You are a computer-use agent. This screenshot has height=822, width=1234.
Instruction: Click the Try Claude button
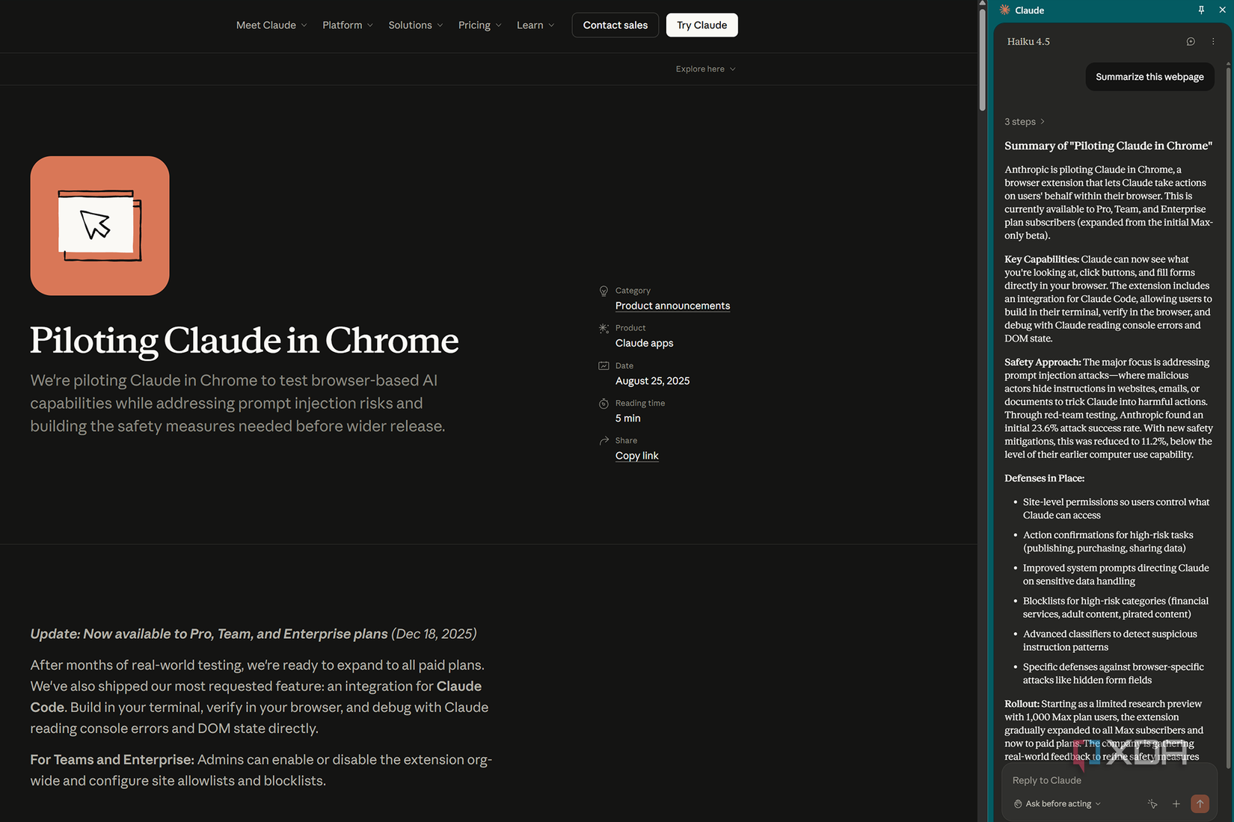[x=701, y=25]
